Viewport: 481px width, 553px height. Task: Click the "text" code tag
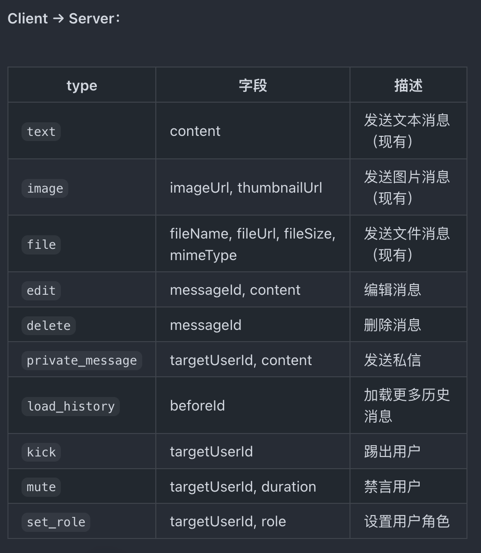pos(41,132)
